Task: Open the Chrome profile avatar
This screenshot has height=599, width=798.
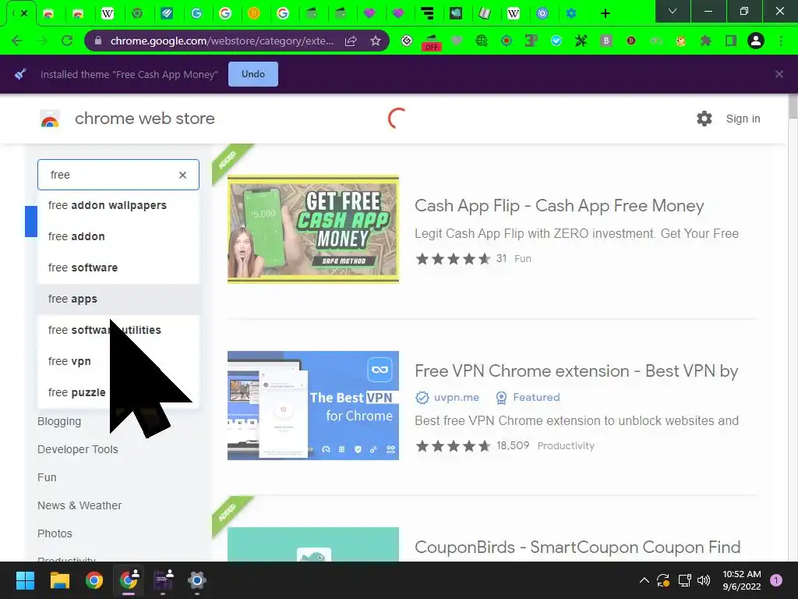Action: coord(756,41)
